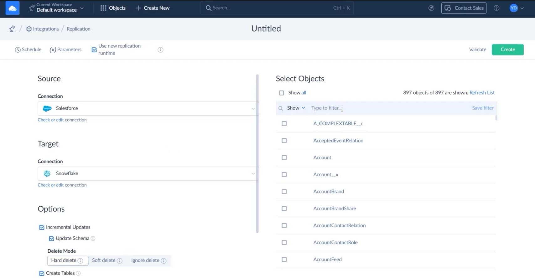Click the Contact Sales button
The image size is (535, 279).
[464, 8]
